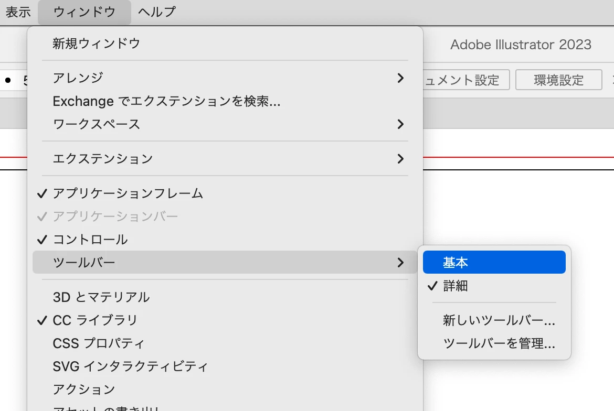
Task: Open the CSS プロパティ panel
Action: coord(225,343)
